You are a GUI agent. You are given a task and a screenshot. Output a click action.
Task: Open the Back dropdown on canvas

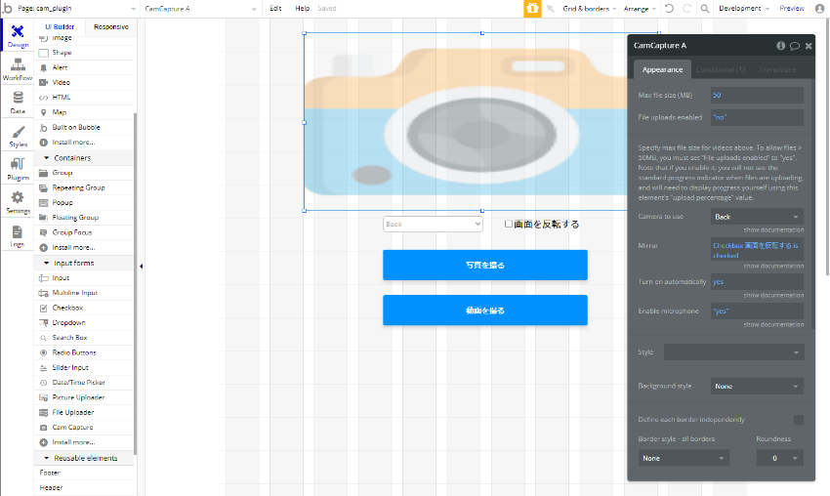pos(433,224)
